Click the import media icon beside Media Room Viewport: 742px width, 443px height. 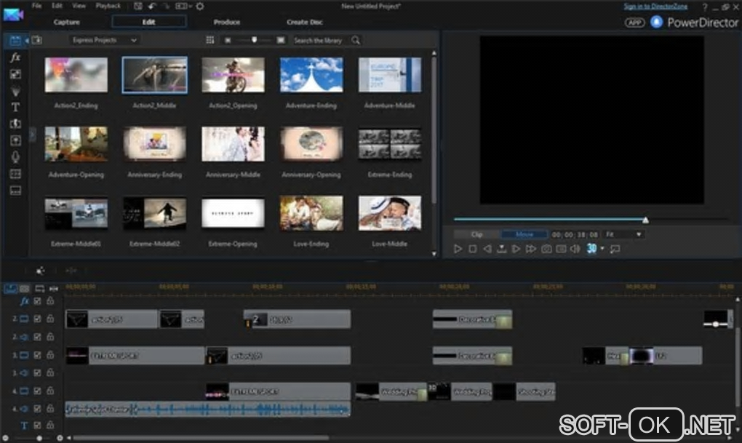click(x=37, y=40)
